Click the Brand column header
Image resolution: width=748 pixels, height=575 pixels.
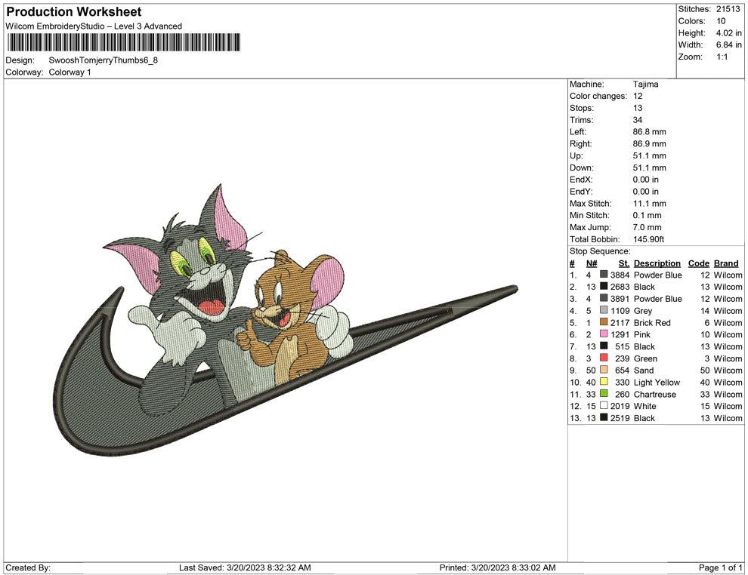click(726, 263)
